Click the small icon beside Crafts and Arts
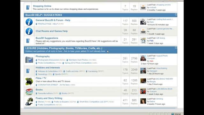 (x=64, y=72)
